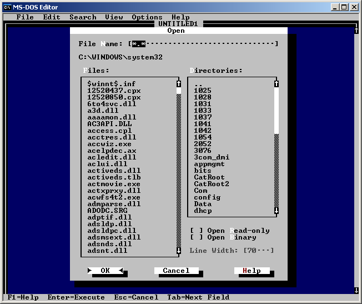
Task: Click the editor window scroll up arrow
Action: click(356, 30)
